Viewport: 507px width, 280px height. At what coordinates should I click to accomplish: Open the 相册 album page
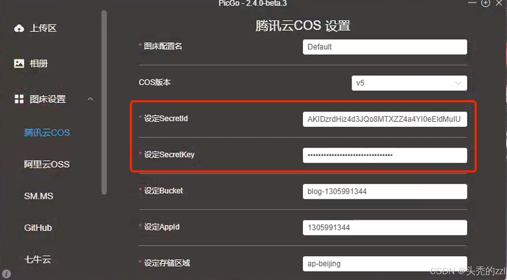tap(39, 63)
